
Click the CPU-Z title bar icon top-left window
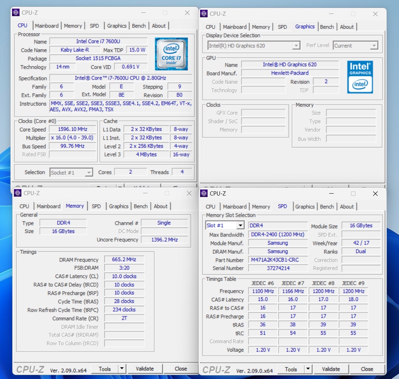point(15,12)
